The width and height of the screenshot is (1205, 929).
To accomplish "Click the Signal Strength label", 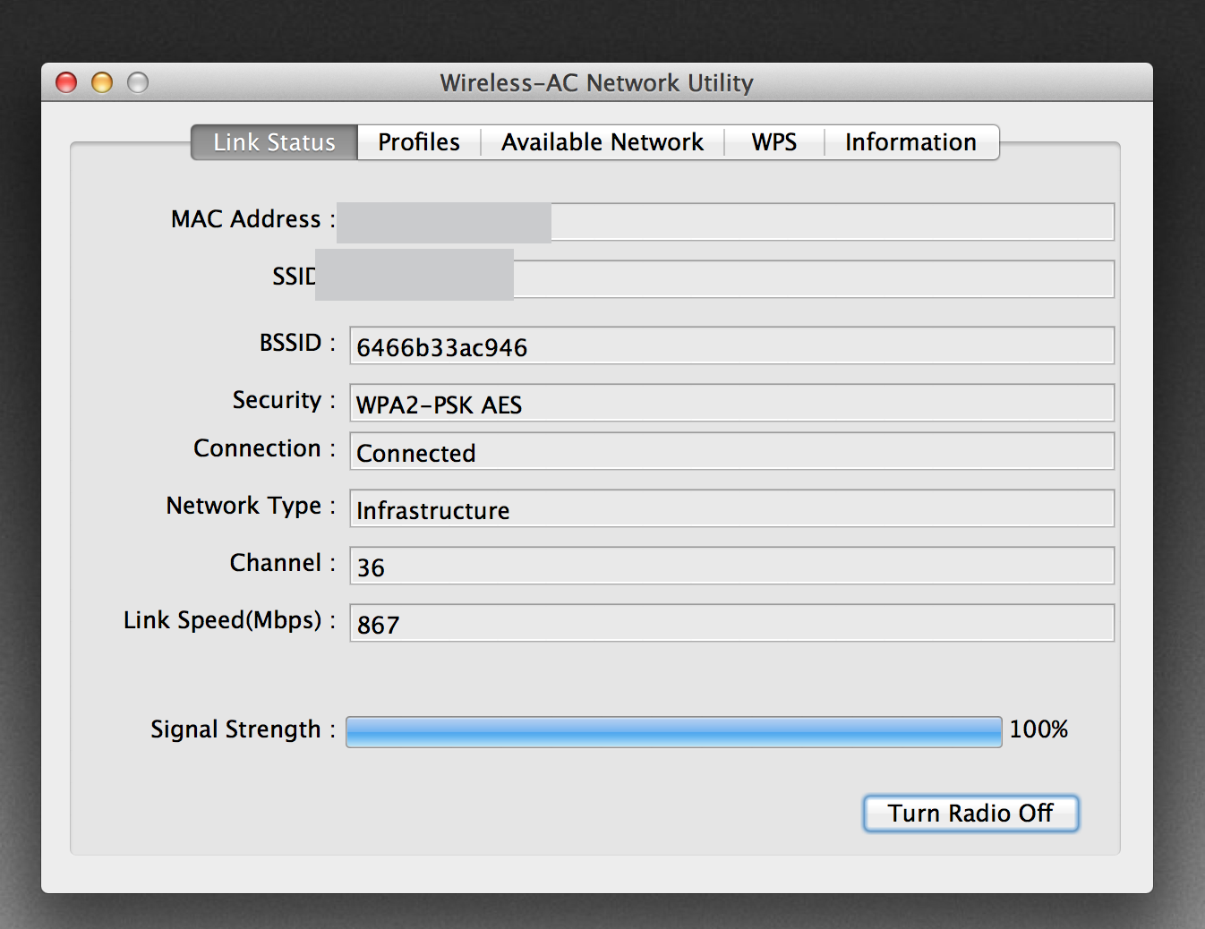I will point(235,729).
